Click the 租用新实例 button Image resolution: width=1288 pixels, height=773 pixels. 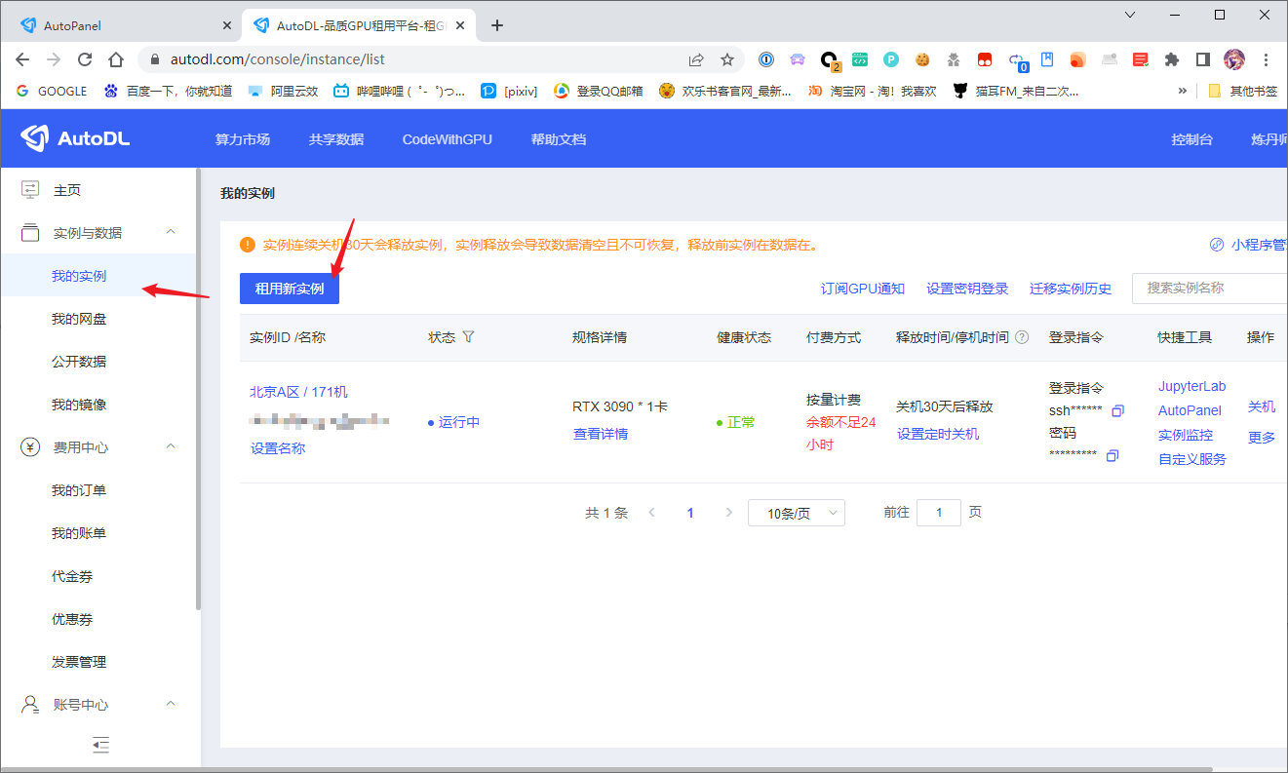point(290,289)
